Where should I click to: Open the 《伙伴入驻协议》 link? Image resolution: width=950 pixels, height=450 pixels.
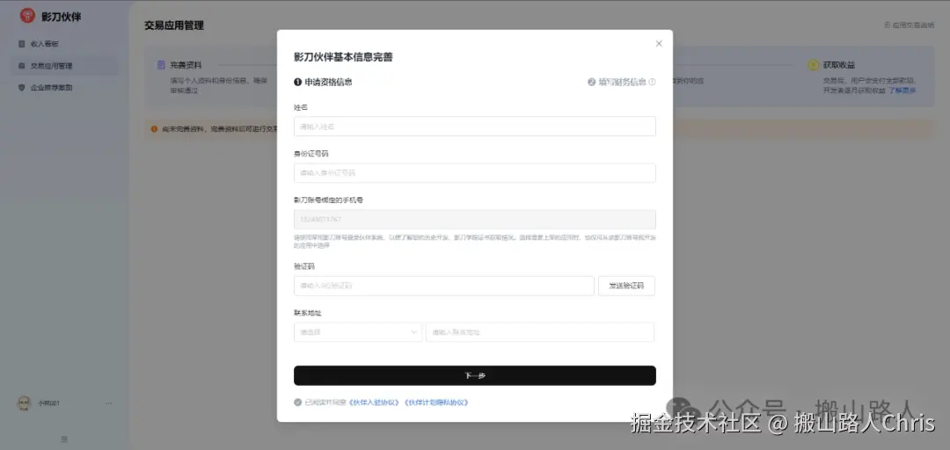pyautogui.click(x=375, y=403)
